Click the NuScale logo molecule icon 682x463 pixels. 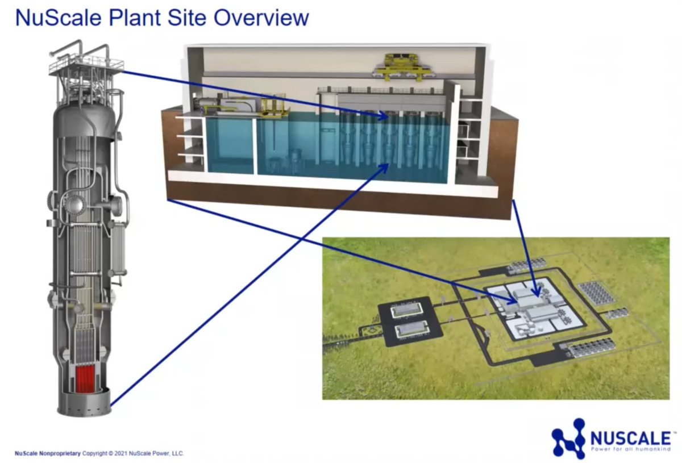tap(569, 438)
